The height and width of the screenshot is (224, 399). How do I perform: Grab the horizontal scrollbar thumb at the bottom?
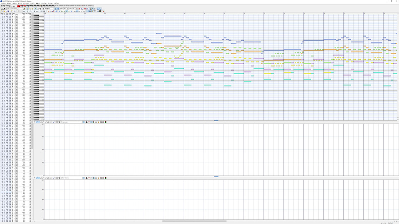click(195, 221)
